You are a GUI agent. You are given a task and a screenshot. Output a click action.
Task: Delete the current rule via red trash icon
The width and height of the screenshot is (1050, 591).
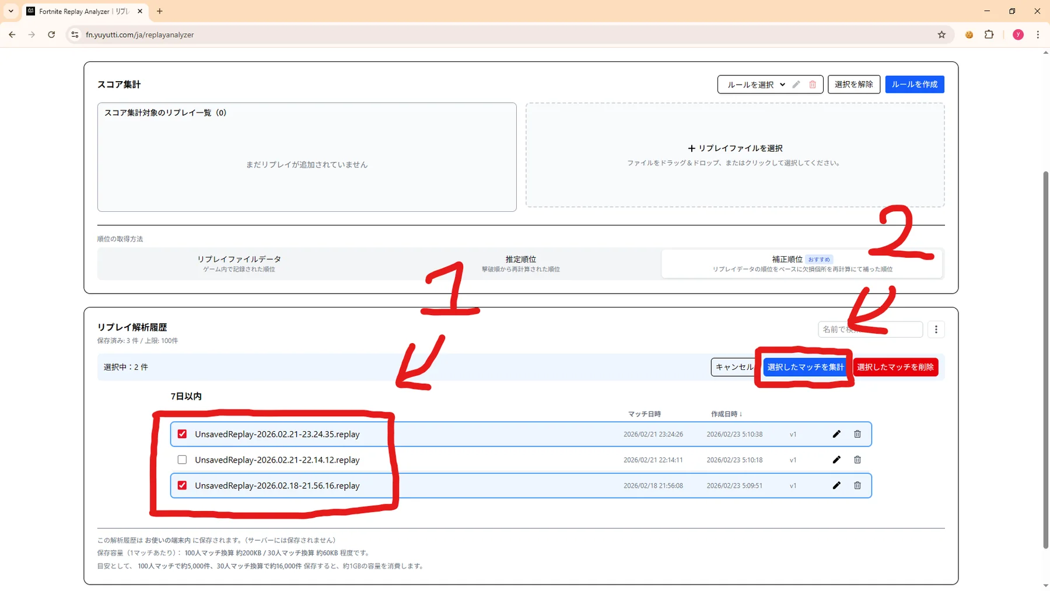click(x=813, y=84)
